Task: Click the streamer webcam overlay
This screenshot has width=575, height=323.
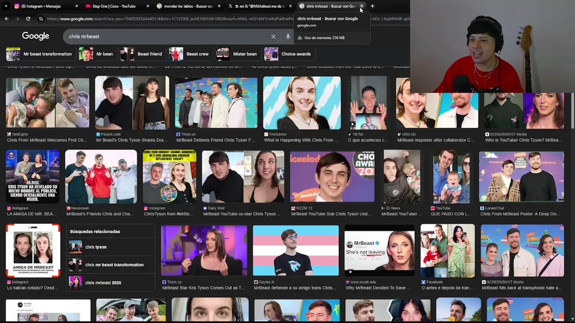Action: click(x=492, y=46)
